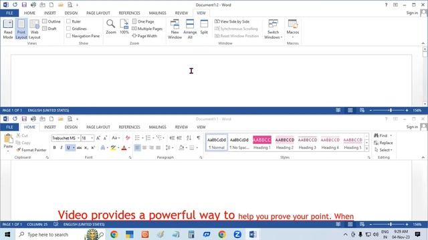Grow font size button
Viewport: 428px width, 240px height.
[x=98, y=138]
